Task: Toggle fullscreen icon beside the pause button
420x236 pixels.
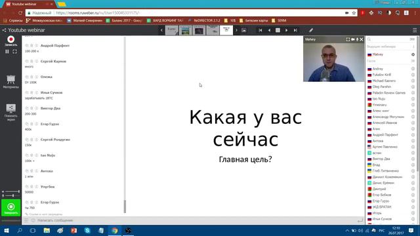Action: (x=14, y=51)
